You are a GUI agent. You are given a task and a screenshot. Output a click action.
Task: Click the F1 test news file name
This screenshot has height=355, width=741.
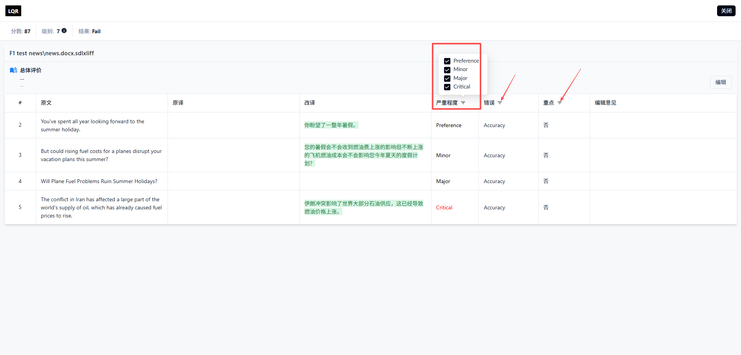pyautogui.click(x=52, y=53)
